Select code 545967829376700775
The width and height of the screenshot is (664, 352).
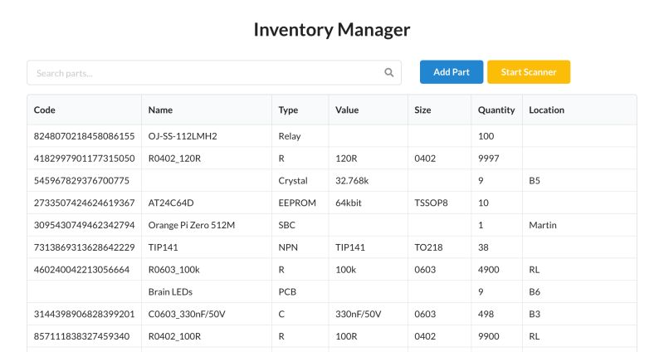click(x=81, y=180)
